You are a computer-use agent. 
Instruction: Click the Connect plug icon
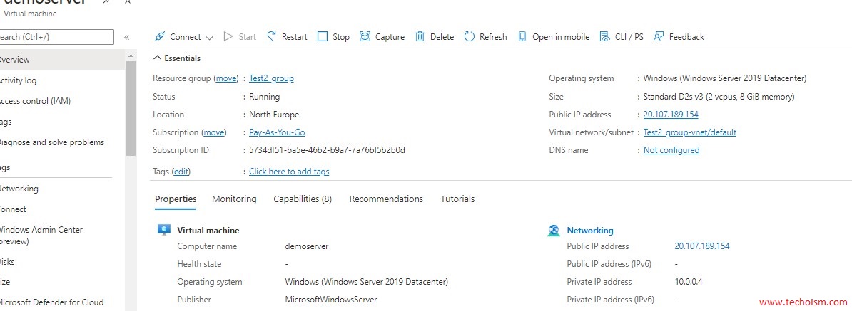pos(159,37)
